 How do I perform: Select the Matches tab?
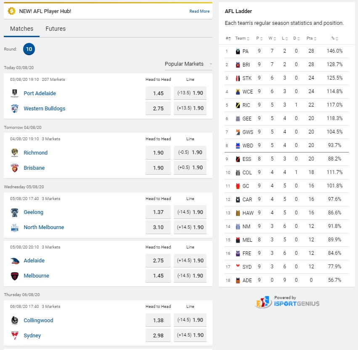[21, 29]
